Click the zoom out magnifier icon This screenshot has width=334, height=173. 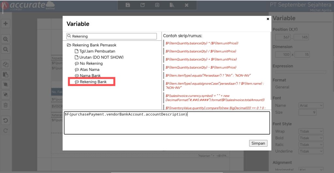click(6, 49)
